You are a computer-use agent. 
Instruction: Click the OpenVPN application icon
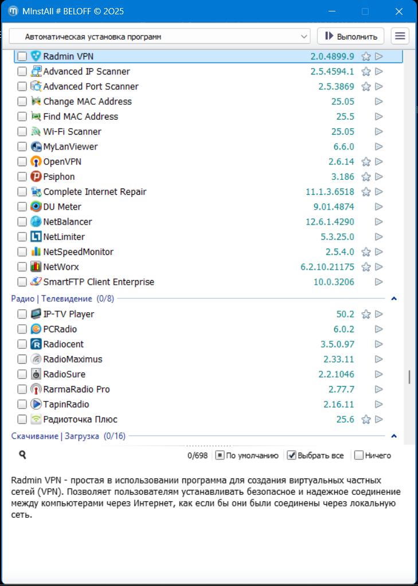tap(36, 162)
